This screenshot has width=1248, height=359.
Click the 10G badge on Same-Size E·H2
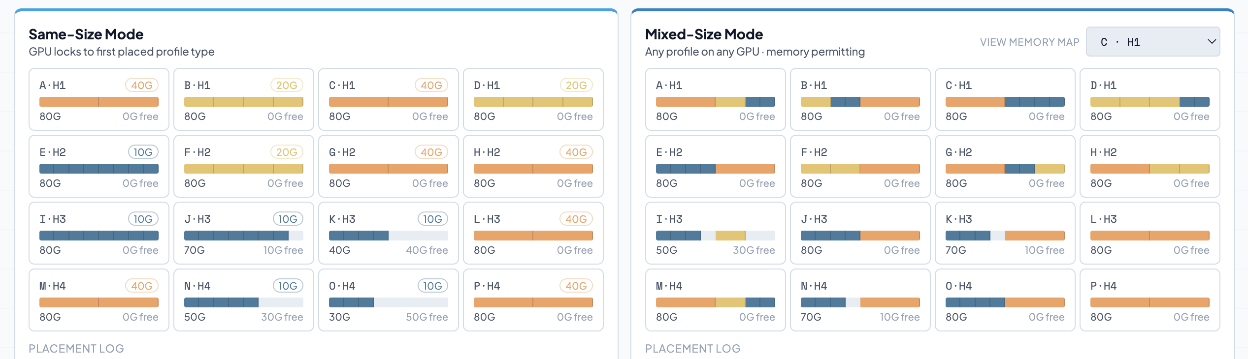coord(143,152)
